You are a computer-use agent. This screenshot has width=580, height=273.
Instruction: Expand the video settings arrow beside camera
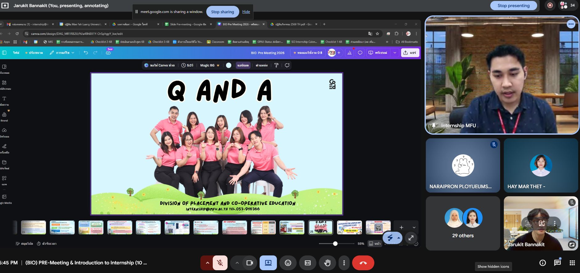237,263
